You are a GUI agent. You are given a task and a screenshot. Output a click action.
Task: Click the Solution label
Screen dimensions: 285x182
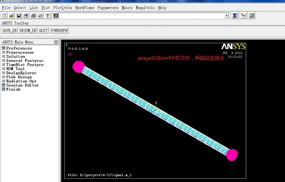16,57
